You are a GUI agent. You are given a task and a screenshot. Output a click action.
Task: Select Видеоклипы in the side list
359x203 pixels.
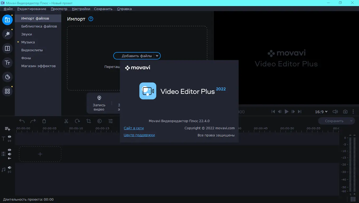click(x=38, y=50)
